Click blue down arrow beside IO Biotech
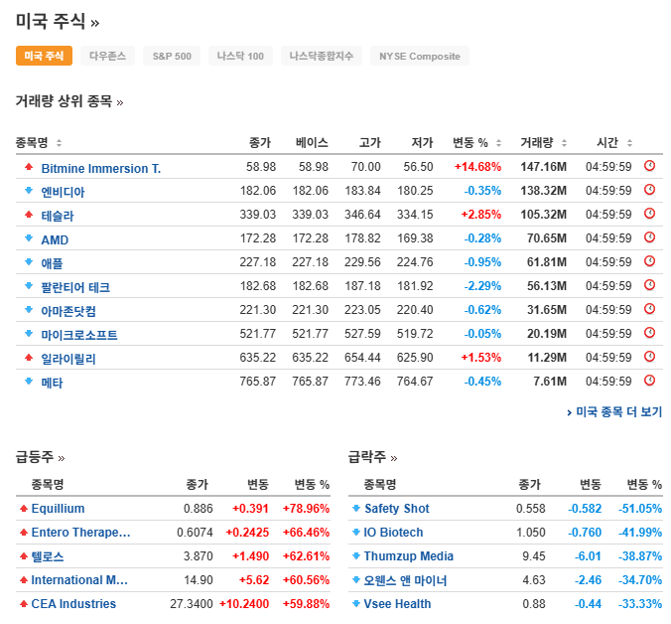The height and width of the screenshot is (624, 671). tap(356, 533)
